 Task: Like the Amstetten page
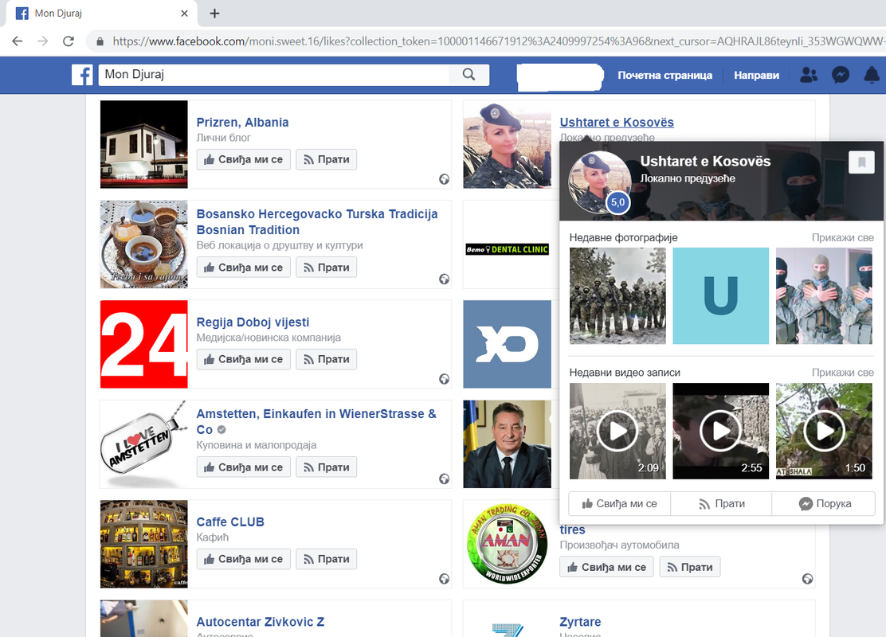[244, 467]
